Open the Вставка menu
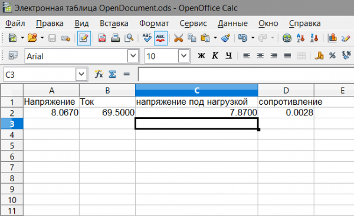The width and height of the screenshot is (354, 216). 114,24
